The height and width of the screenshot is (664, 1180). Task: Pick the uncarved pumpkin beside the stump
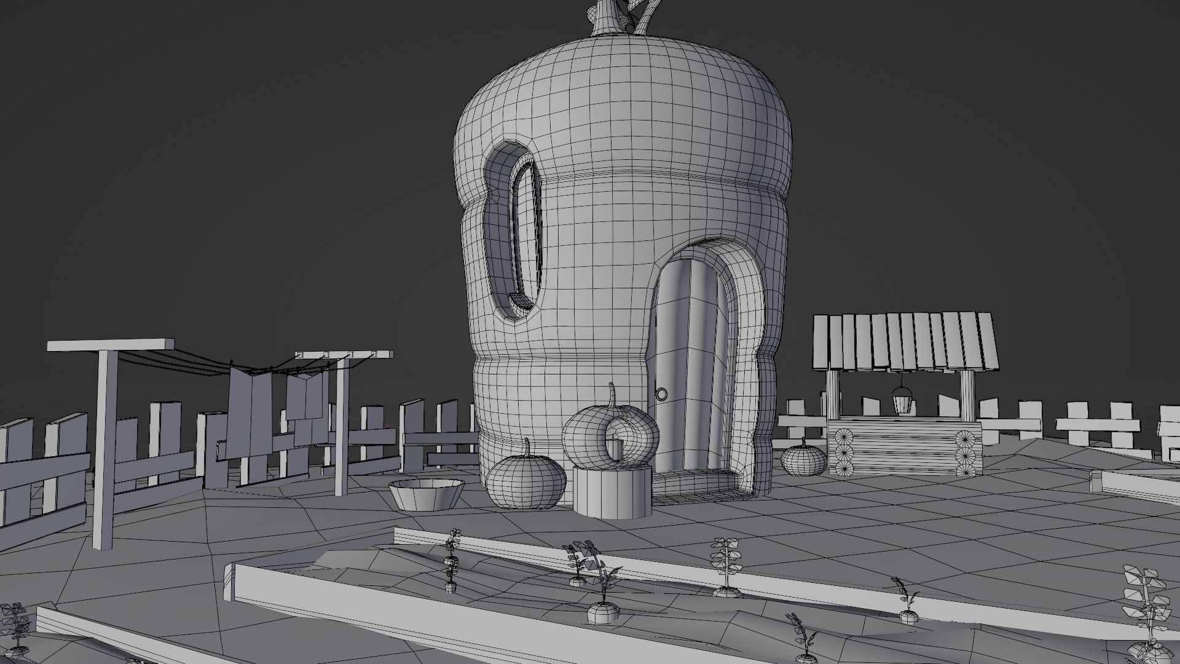pyautogui.click(x=526, y=481)
